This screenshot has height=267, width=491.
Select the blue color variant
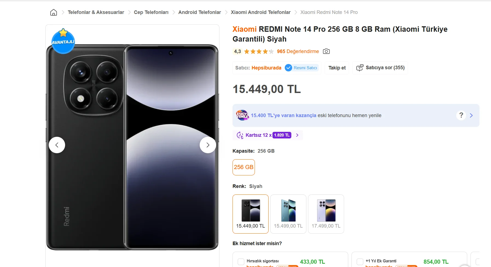coord(288,214)
